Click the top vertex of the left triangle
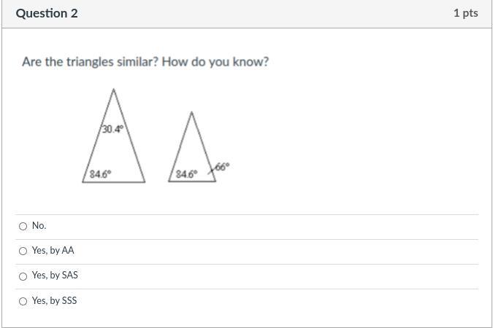The height and width of the screenshot is (328, 493). point(114,90)
